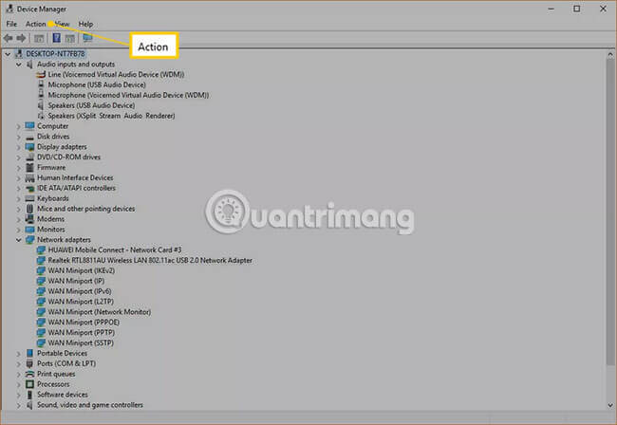Collapse the DESKTOP-NT7FB78 root node
Image resolution: width=617 pixels, height=425 pixels.
pos(8,54)
